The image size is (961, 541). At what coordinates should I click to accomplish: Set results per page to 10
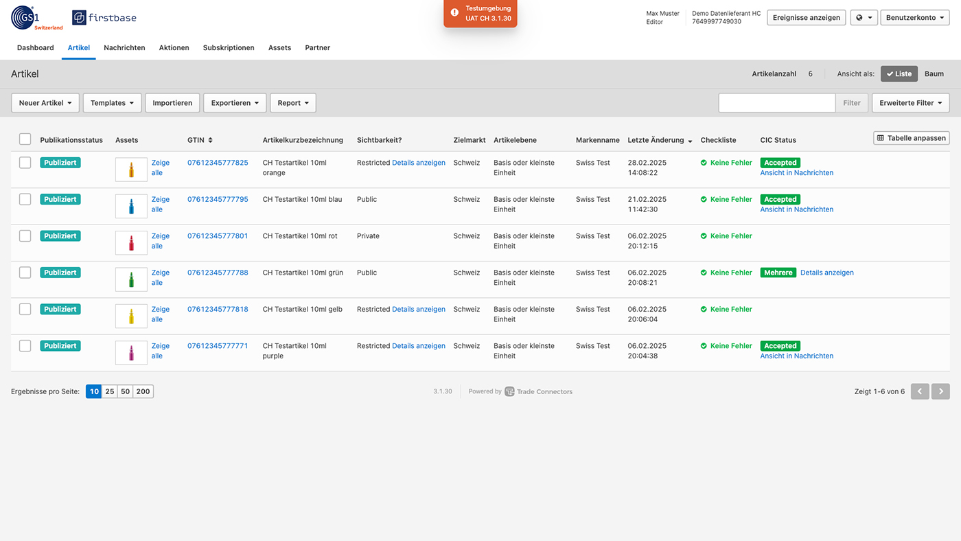pos(93,391)
